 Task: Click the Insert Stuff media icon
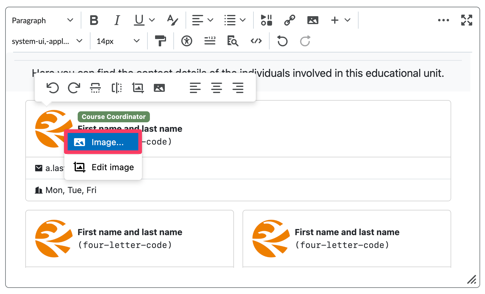coord(266,20)
